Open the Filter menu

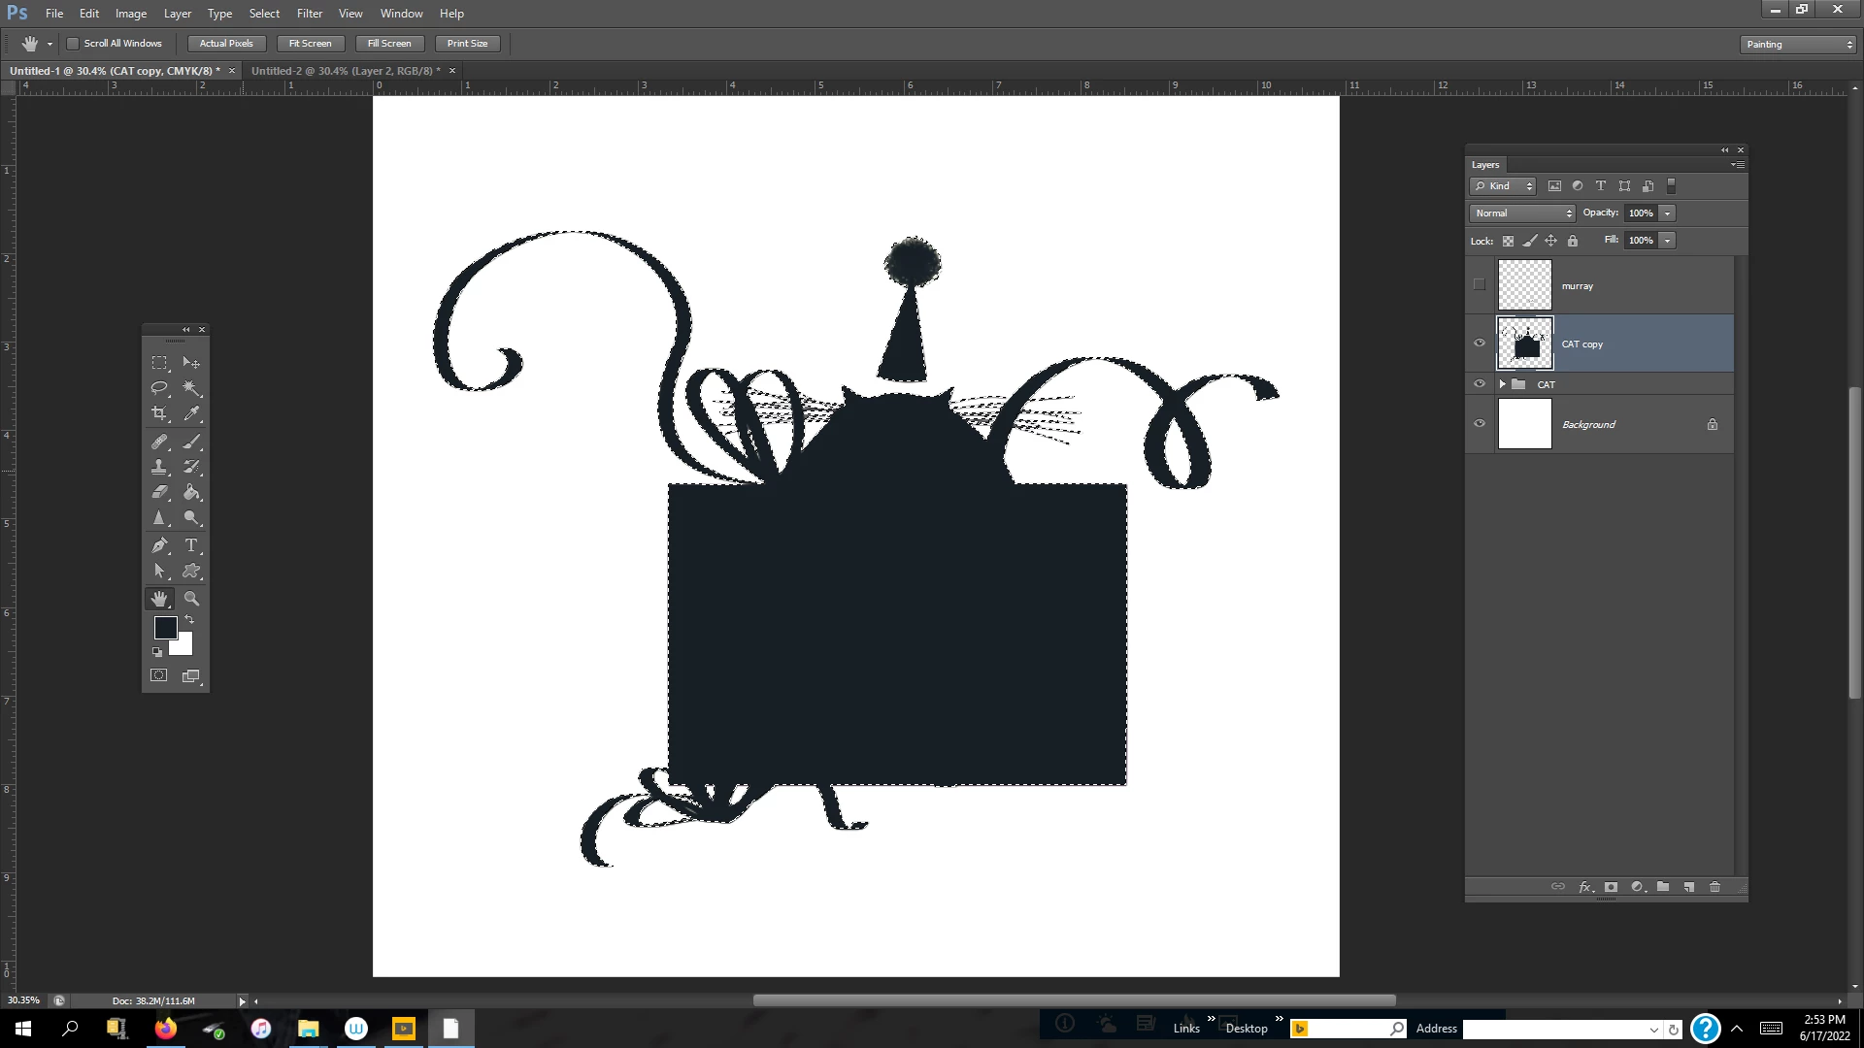coord(309,14)
